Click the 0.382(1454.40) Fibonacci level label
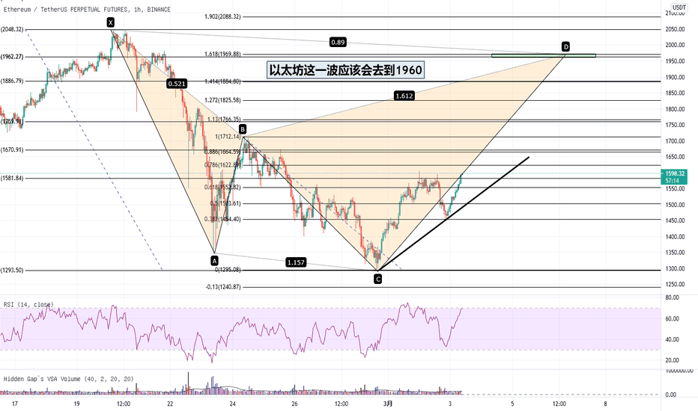Screen dimensions: 698x411 pos(222,219)
